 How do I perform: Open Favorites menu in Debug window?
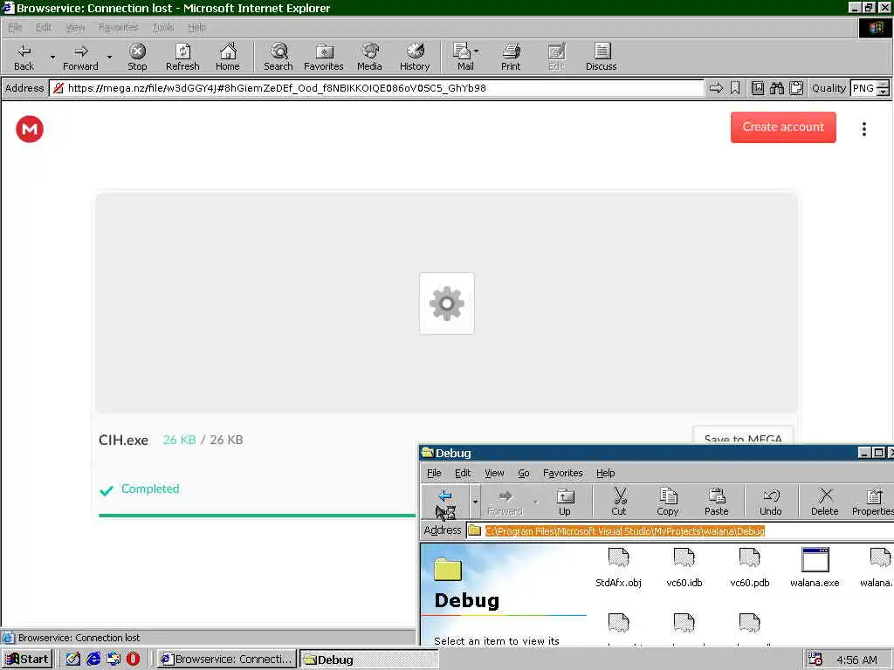click(x=563, y=473)
